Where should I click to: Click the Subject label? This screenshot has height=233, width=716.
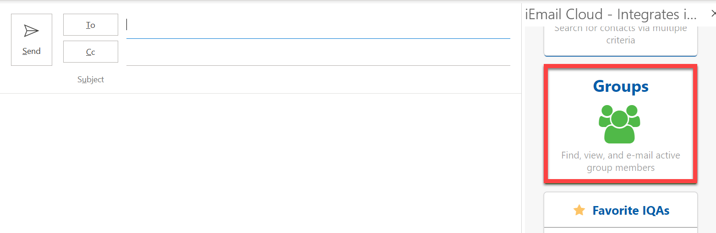[91, 79]
